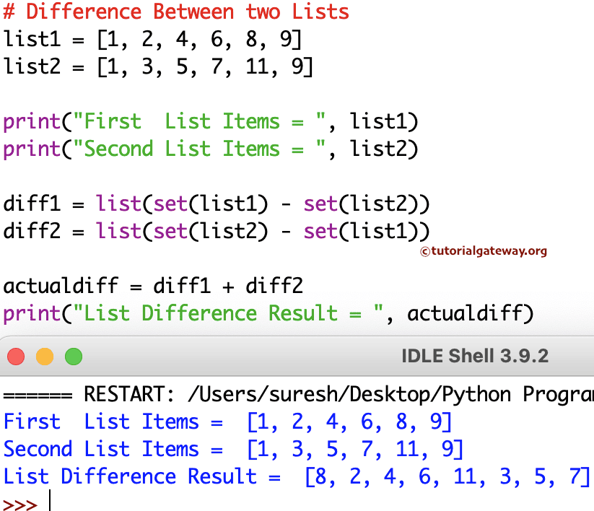Click the blinking cursor next to the prompt

pos(49,502)
